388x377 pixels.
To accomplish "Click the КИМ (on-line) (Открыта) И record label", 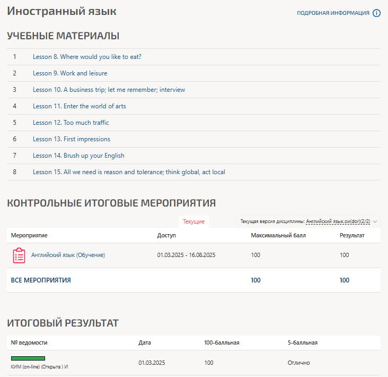I will (39, 367).
